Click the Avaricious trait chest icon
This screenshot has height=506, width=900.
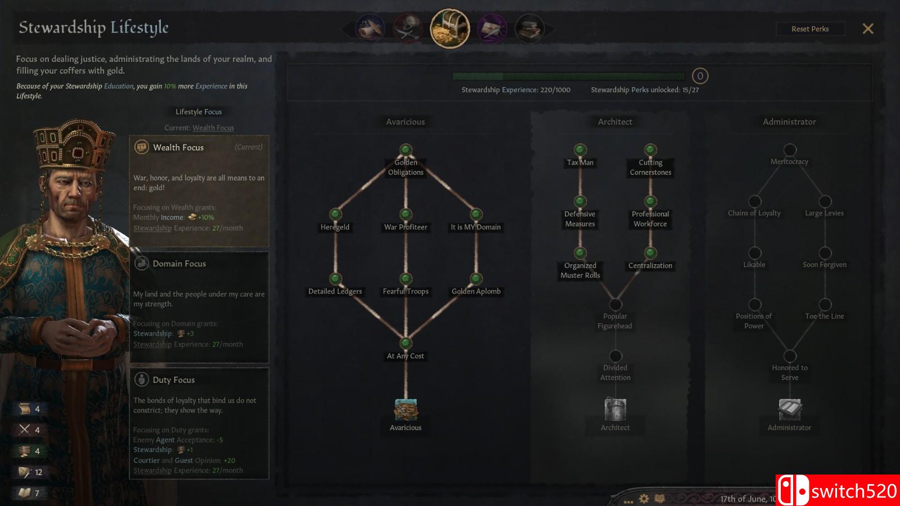pos(406,410)
